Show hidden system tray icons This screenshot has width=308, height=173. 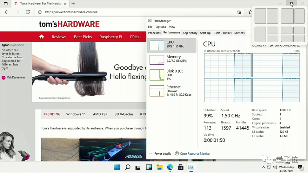coord(263,167)
